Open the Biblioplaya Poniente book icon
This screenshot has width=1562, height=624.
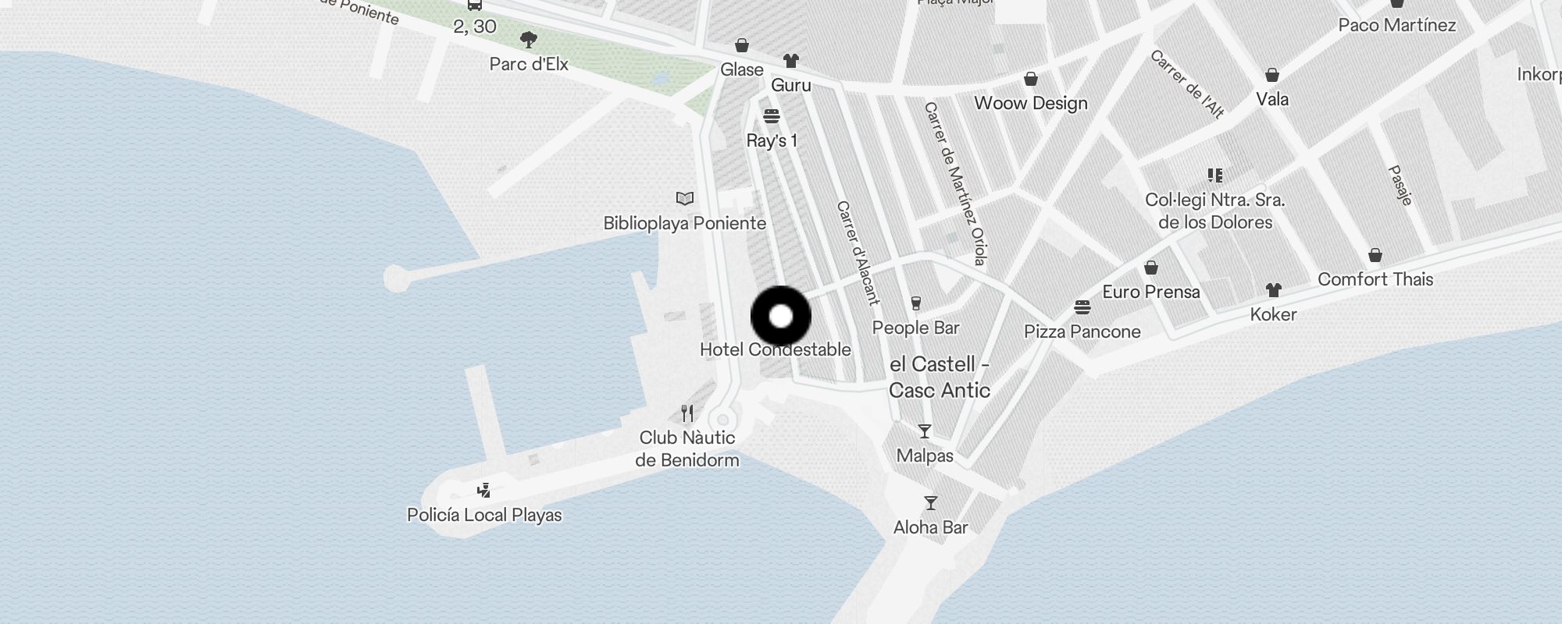(x=685, y=198)
